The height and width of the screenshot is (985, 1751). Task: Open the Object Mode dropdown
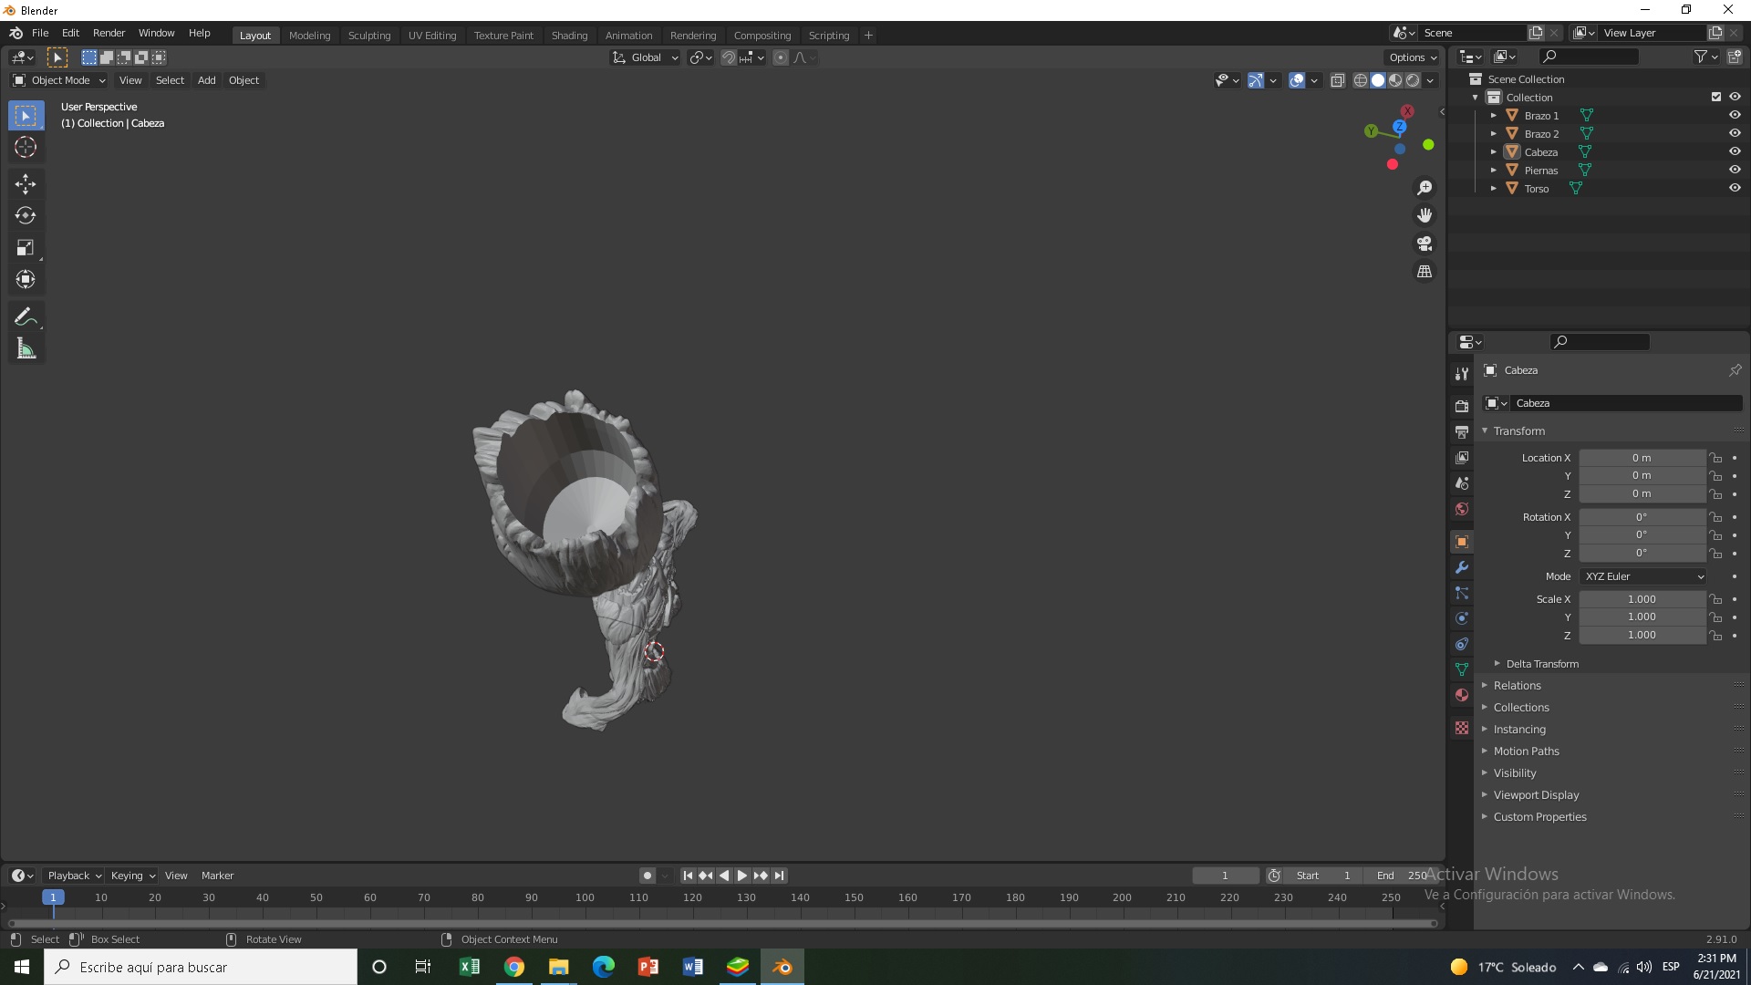[x=59, y=80]
